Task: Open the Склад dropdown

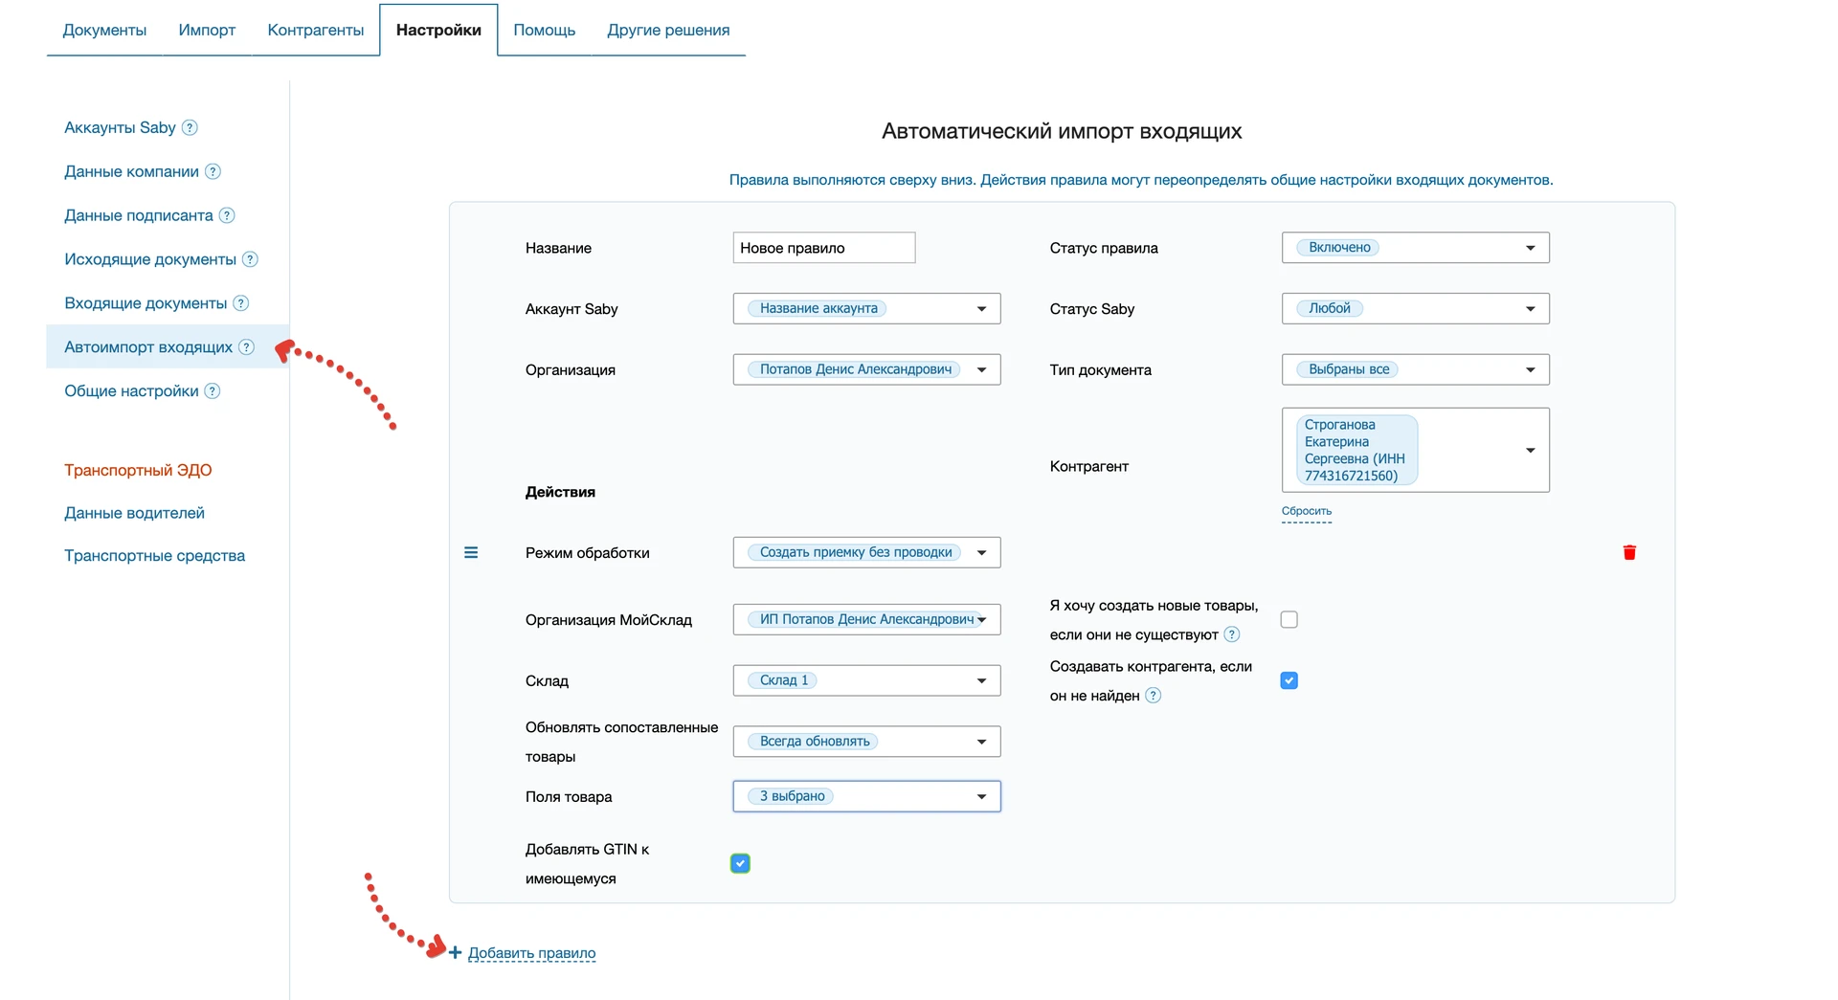Action: (866, 680)
